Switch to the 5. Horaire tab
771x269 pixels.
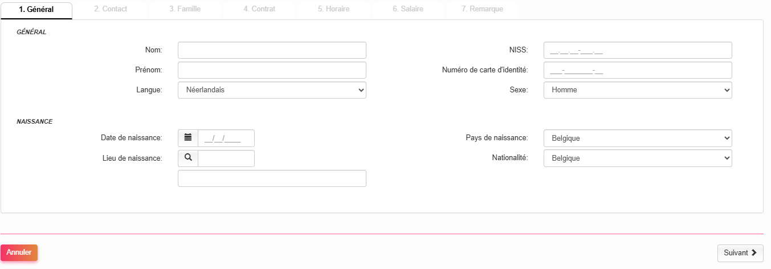(333, 10)
